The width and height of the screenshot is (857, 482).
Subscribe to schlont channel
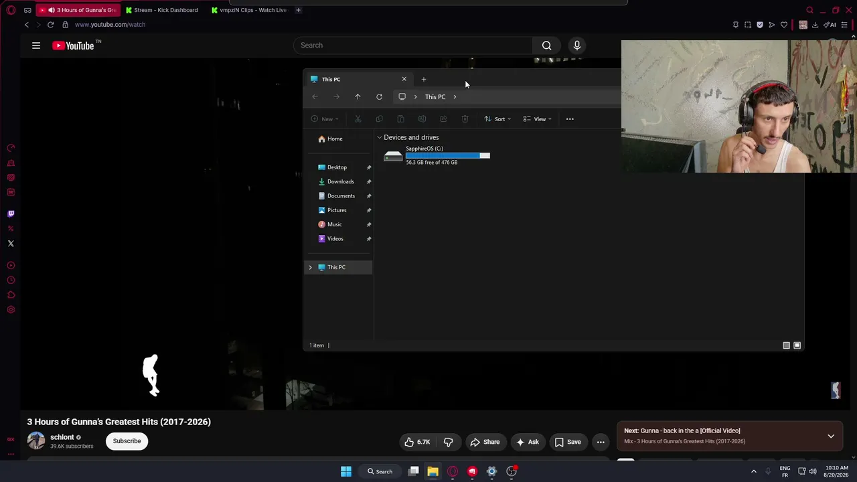pos(127,441)
